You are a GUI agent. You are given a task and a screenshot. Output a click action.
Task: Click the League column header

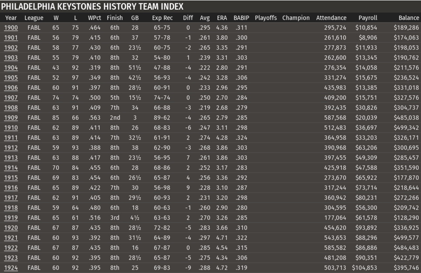point(34,18)
